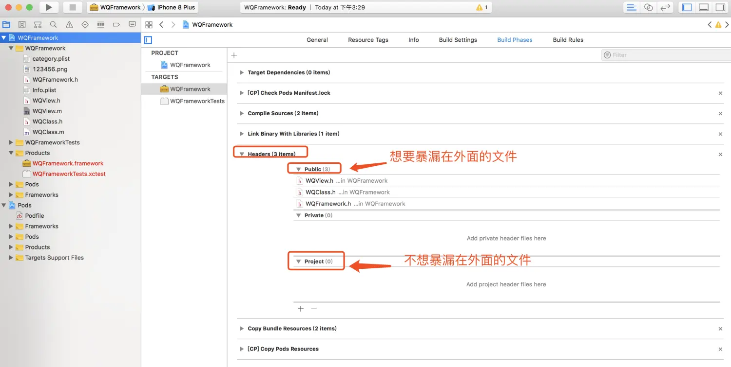Click the warning indicator in the activity bar
This screenshot has height=367, width=731.
click(x=482, y=7)
